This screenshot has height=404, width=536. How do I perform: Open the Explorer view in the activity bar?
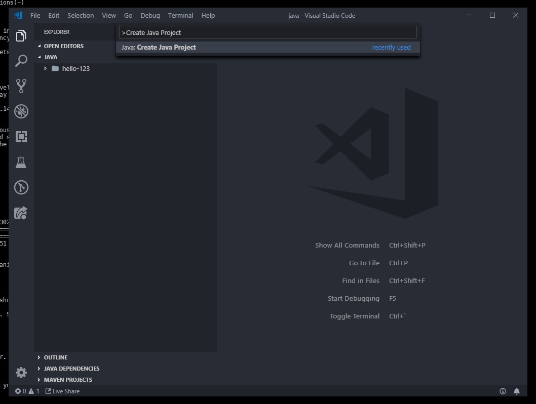[21, 35]
